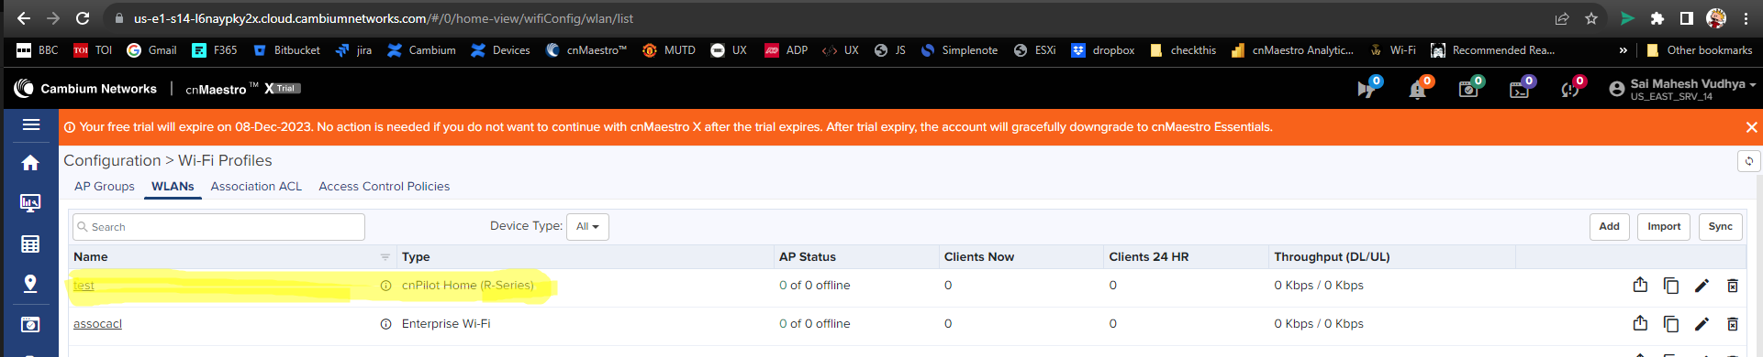Screen dimensions: 1763x357
Task: Open the browser extensions puzzle icon
Action: [x=1657, y=18]
